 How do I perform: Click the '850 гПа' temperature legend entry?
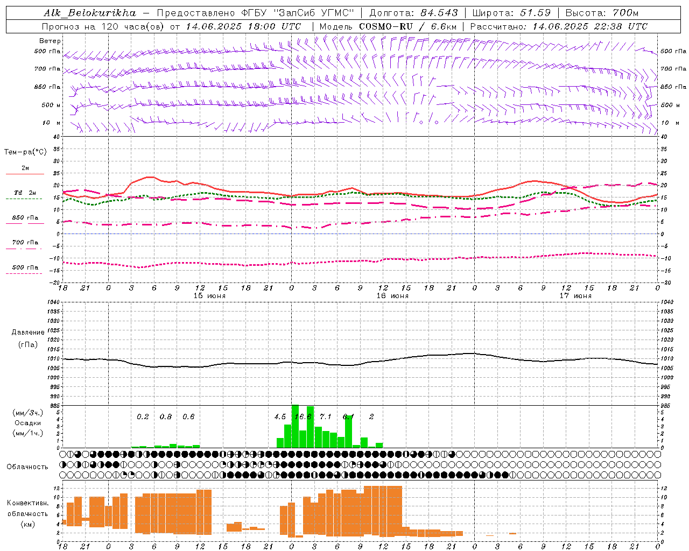[x=25, y=218]
